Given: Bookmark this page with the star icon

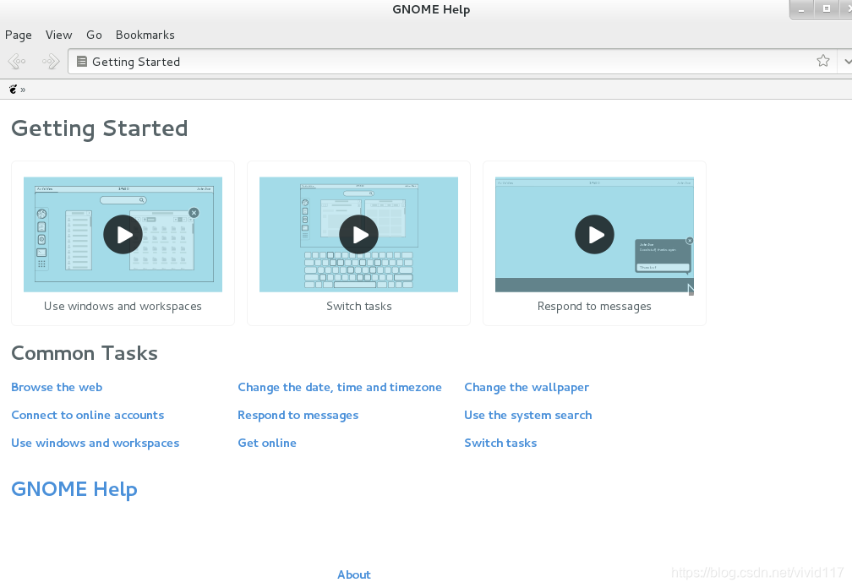Looking at the screenshot, I should coord(822,61).
